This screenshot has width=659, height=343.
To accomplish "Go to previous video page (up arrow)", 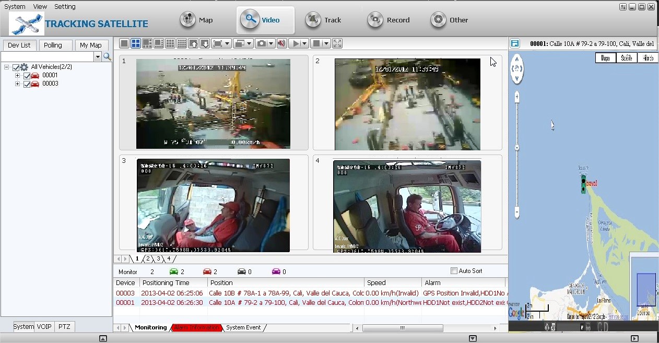I will [x=193, y=43].
